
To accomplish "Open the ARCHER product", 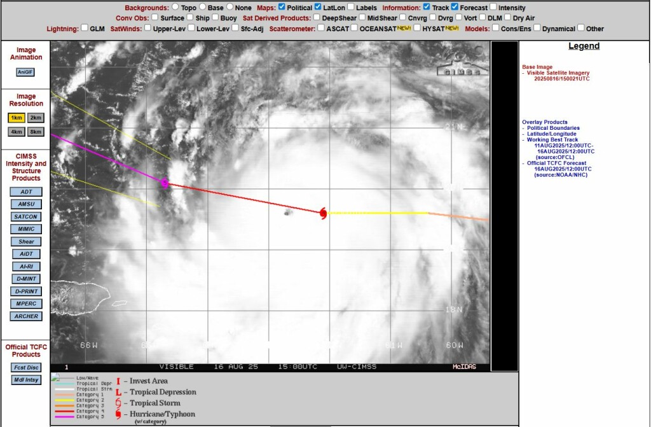I will coord(26,316).
